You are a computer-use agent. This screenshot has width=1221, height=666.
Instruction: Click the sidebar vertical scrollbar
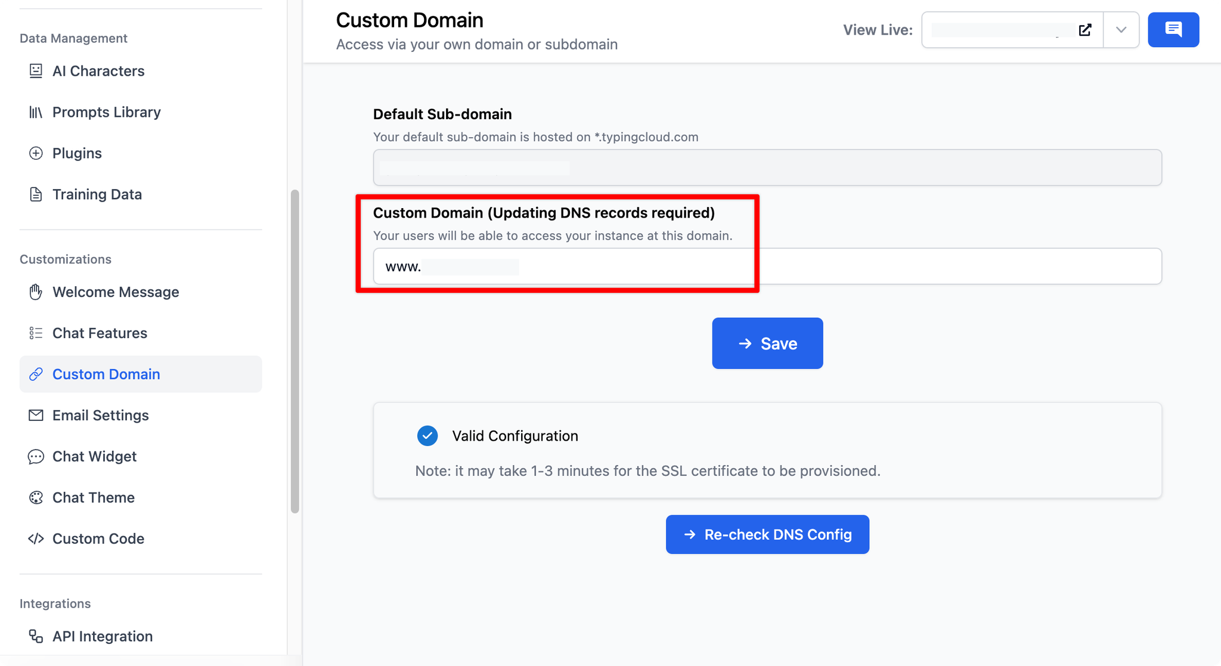click(x=295, y=351)
